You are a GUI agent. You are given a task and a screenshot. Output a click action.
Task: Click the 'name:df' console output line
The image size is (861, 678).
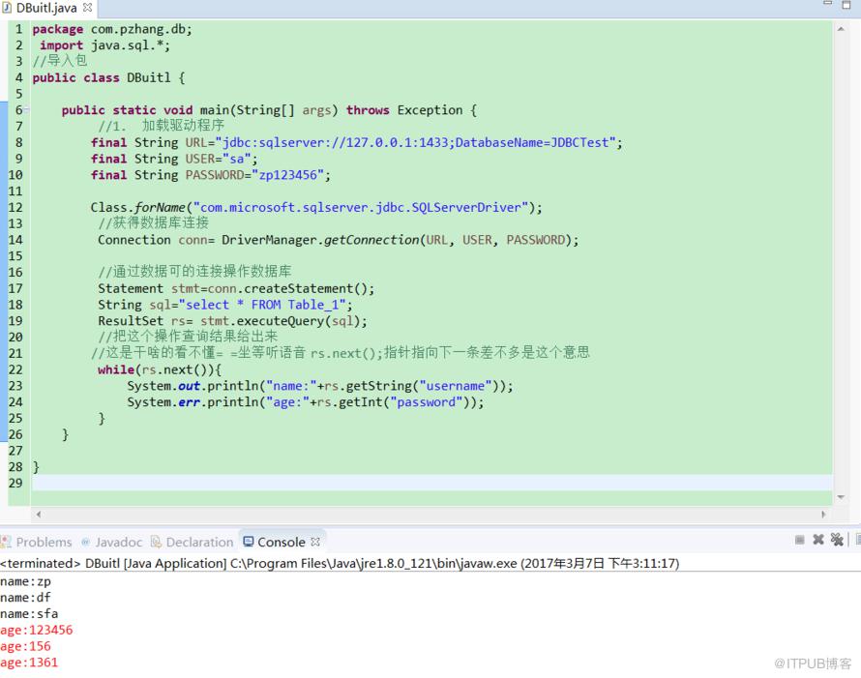pyautogui.click(x=26, y=598)
